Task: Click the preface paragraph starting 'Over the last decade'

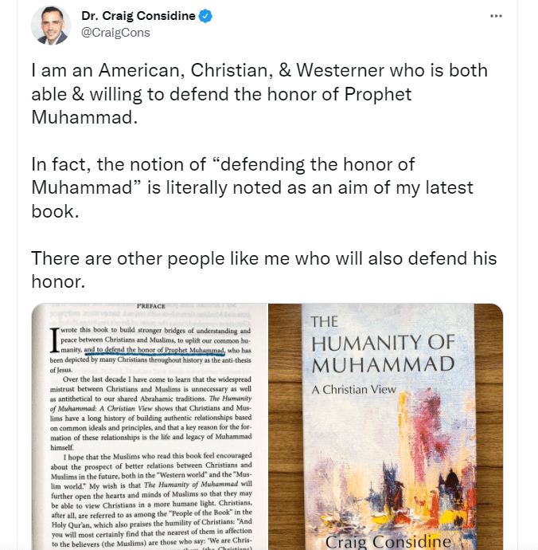Action: click(x=151, y=413)
